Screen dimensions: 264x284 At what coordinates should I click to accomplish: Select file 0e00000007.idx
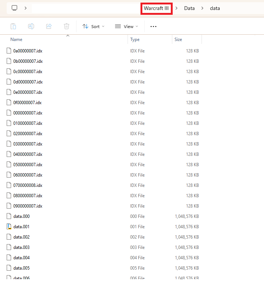pyautogui.click(x=28, y=92)
